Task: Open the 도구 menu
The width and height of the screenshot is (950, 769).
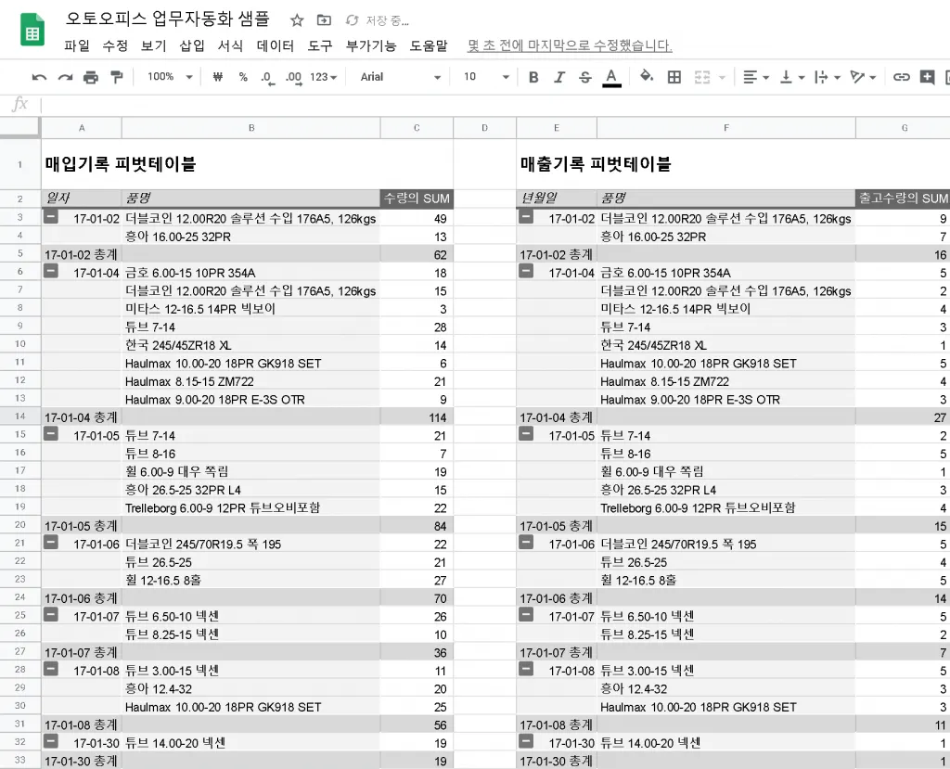Action: (x=320, y=45)
